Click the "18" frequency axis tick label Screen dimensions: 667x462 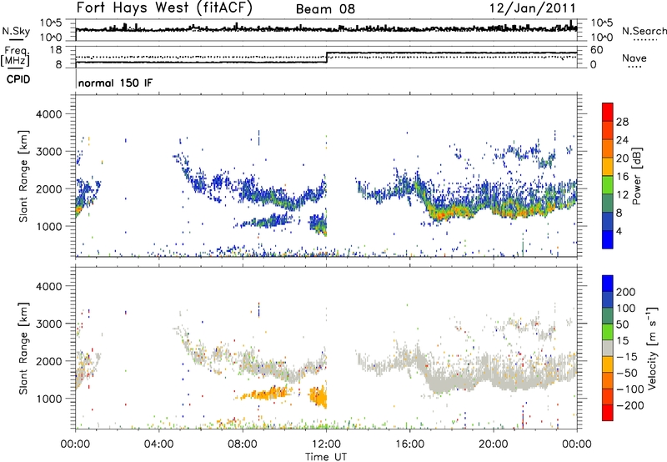(55, 50)
